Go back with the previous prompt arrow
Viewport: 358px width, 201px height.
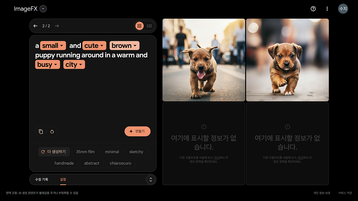point(36,26)
